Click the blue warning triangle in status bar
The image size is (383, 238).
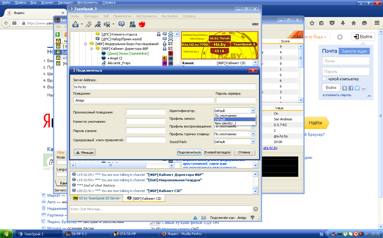pos(195,218)
